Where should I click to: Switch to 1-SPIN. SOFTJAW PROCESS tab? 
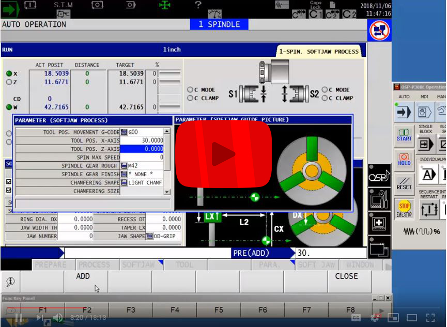click(x=318, y=52)
